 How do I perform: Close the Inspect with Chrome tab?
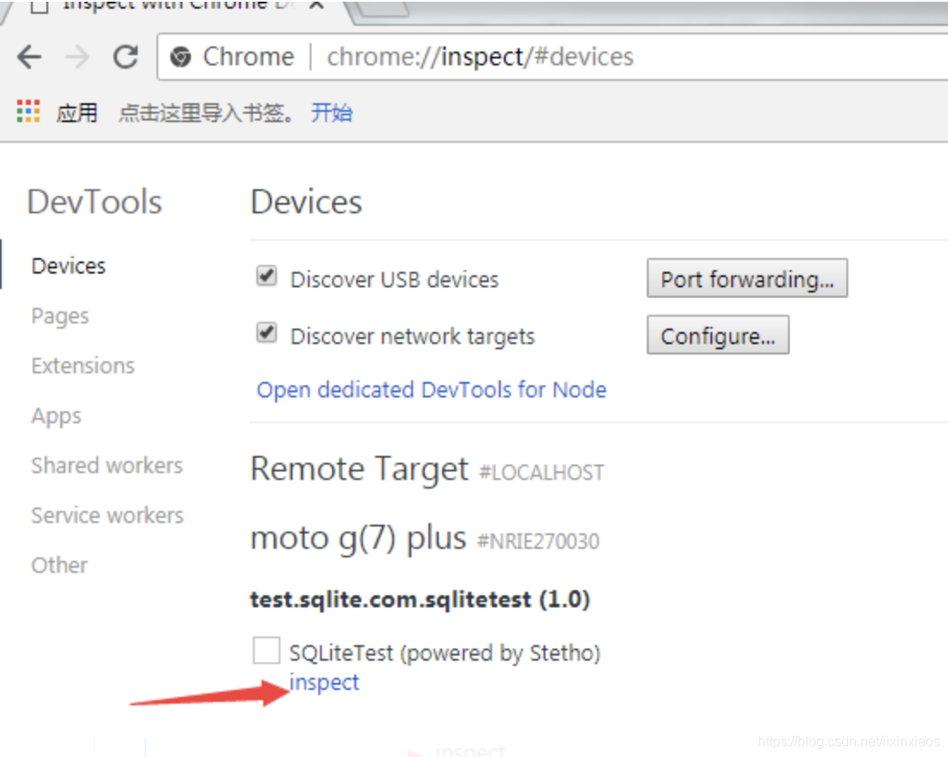click(x=317, y=5)
